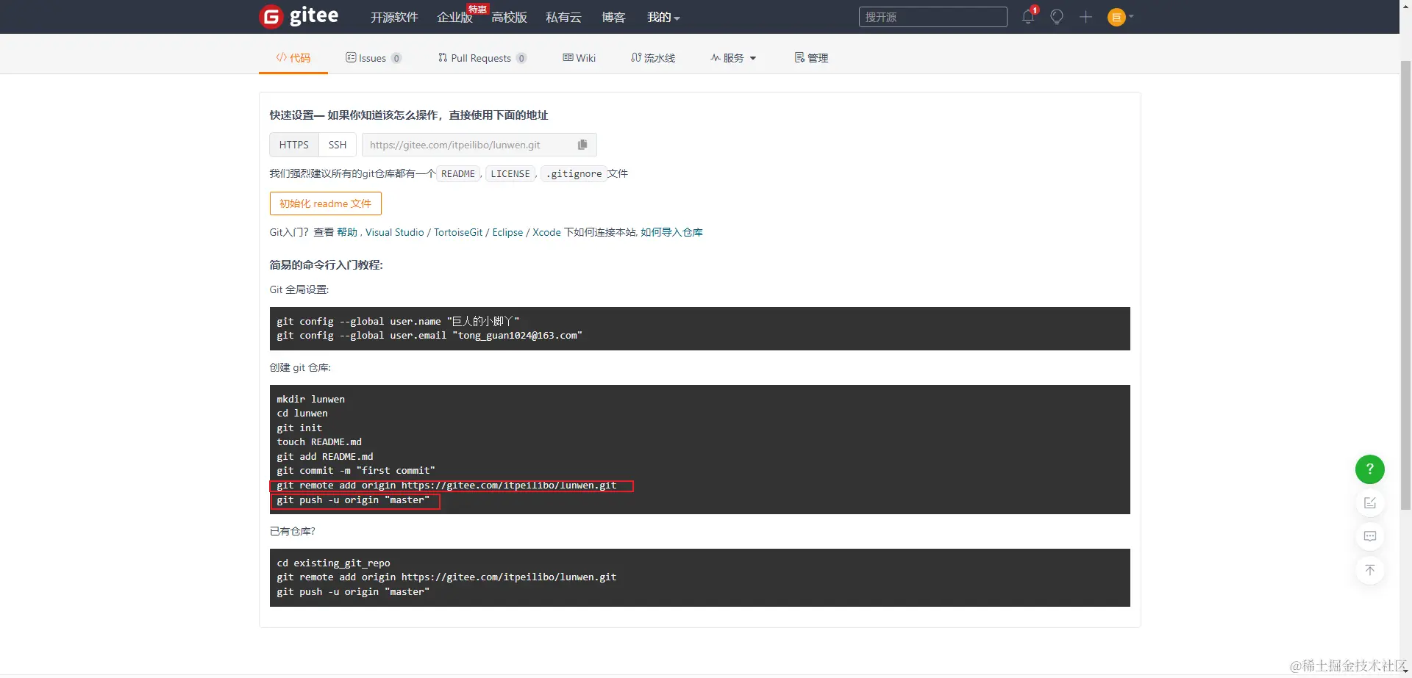Select the SSH protocol option
Screen dimensions: 1412x678
(x=337, y=145)
